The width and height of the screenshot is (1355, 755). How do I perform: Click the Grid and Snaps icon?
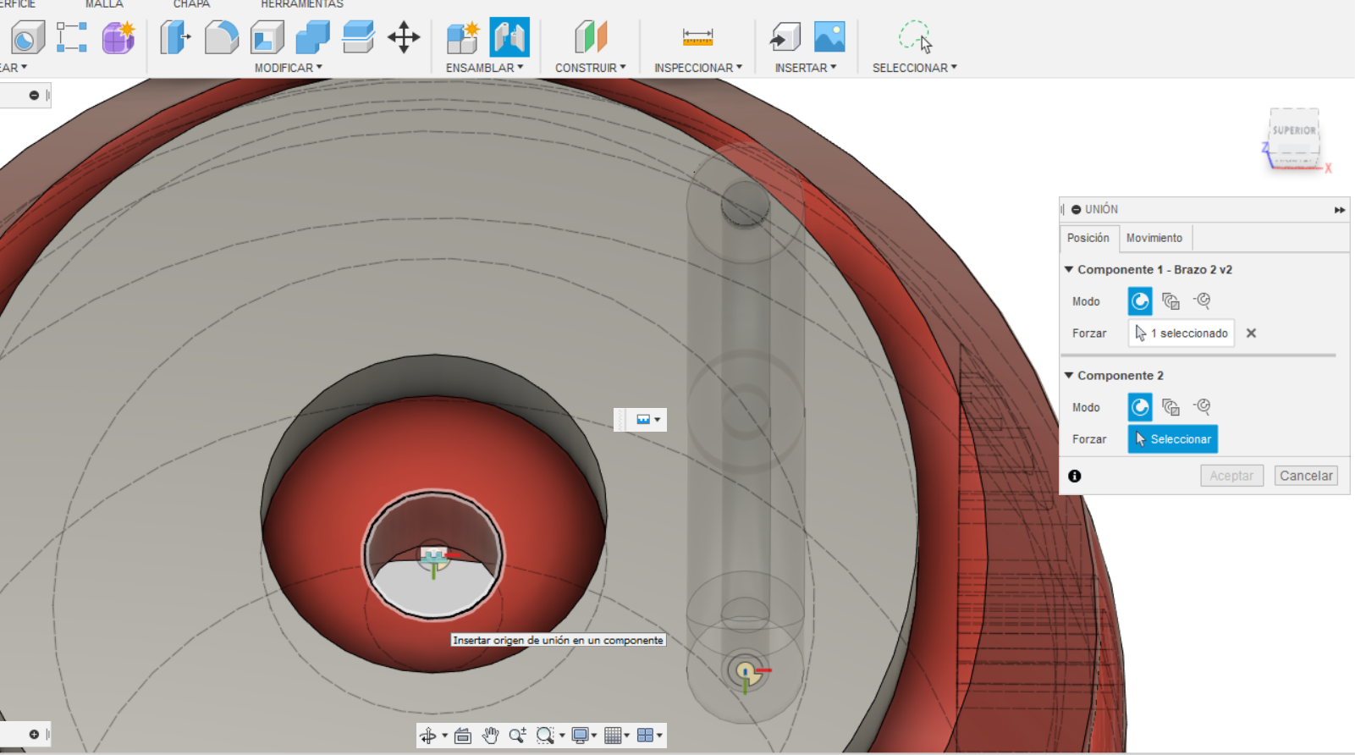(x=613, y=736)
